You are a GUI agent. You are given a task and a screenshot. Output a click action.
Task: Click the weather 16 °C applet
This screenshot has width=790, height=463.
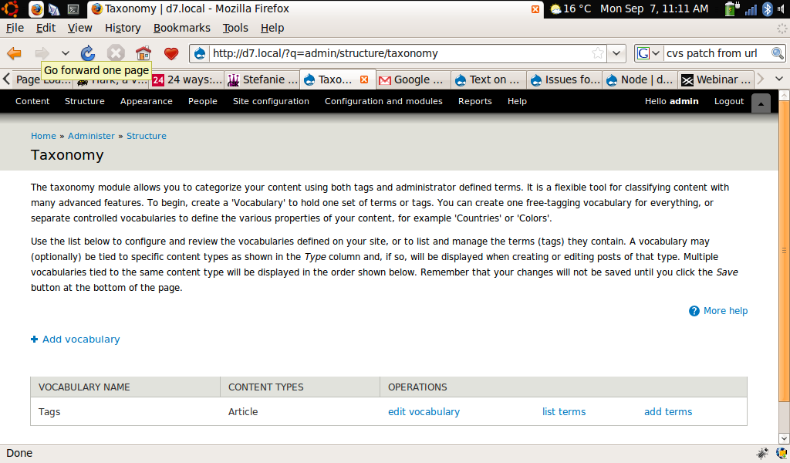[x=570, y=8]
